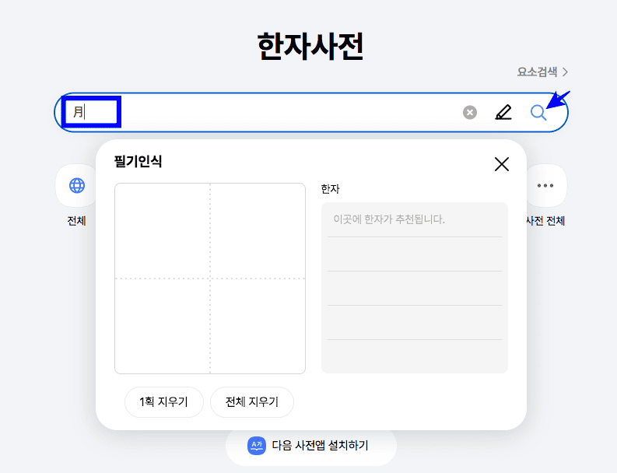Click the 필기인식 panel title
The image size is (617, 473).
pyautogui.click(x=138, y=161)
